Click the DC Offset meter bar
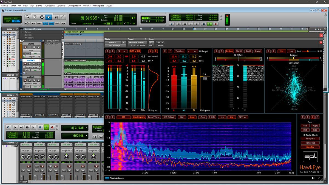Image resolution: width=329 pixels, height=185 pixels. pos(238,58)
